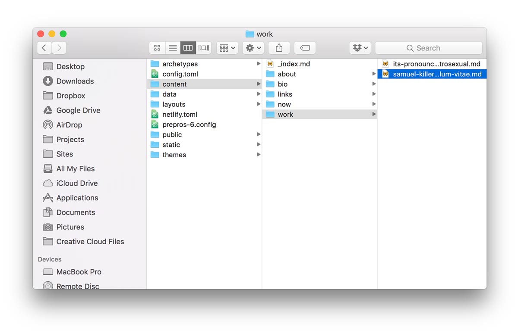Switch to cover flow view

204,48
